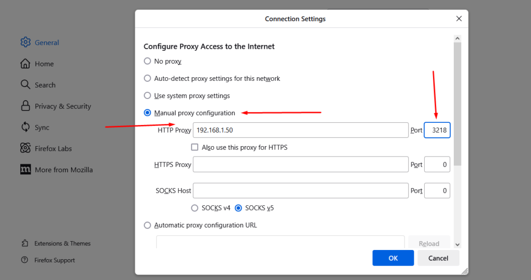
Task: Click the Firefox Support help icon
Action: [25, 260]
